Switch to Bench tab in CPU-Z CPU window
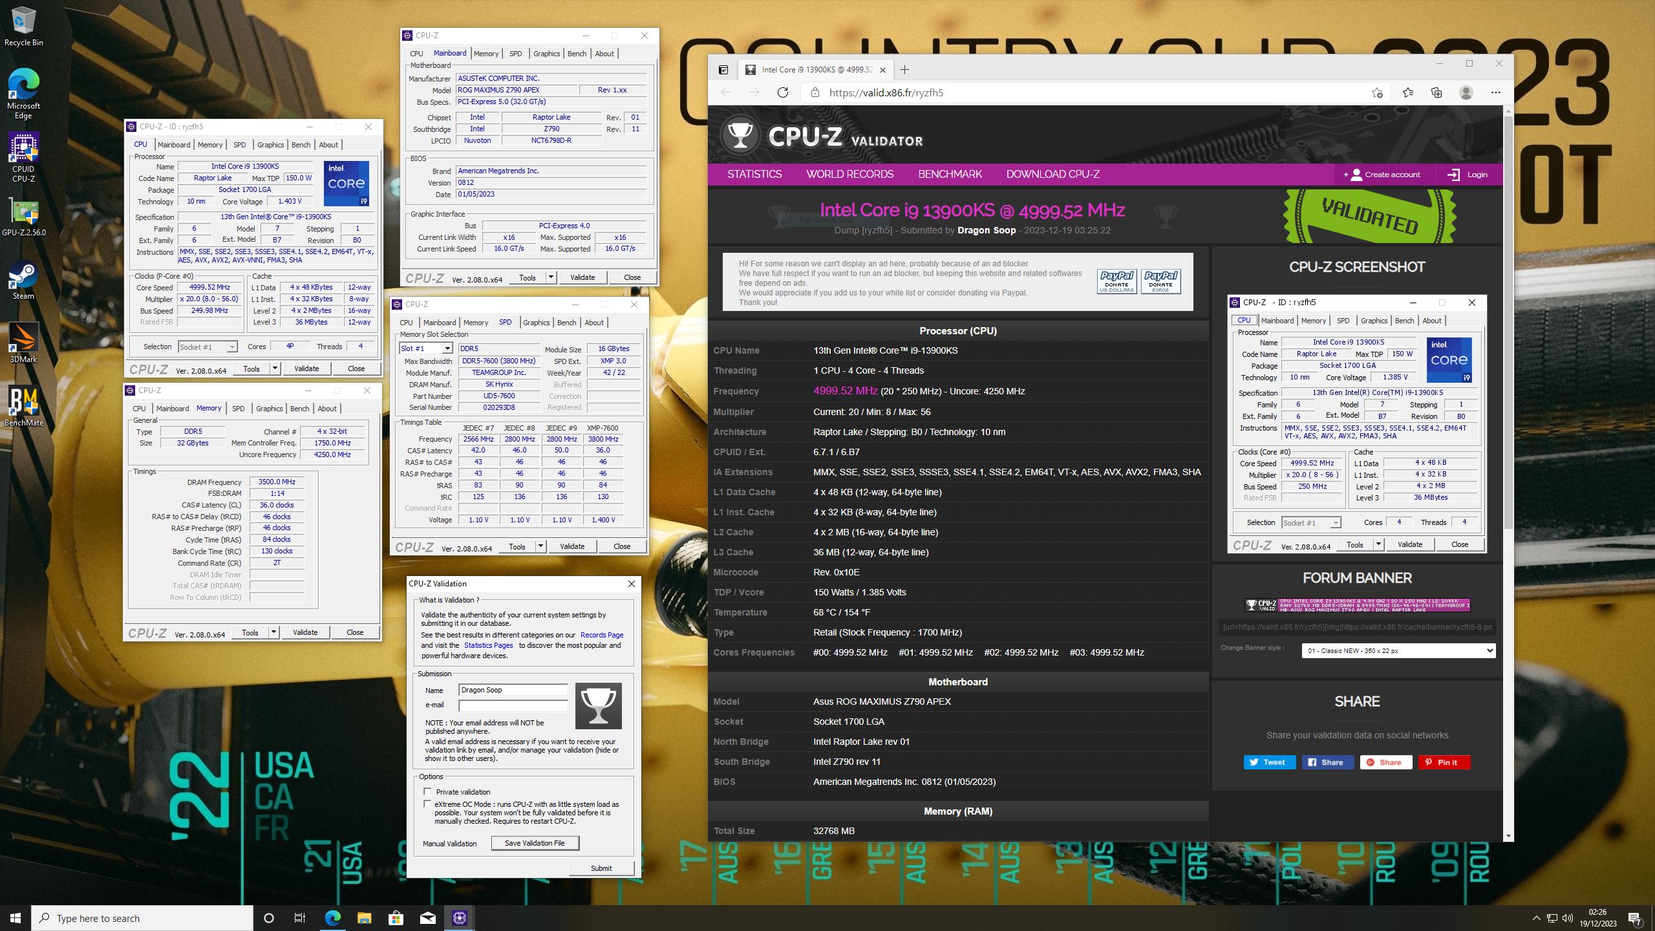Image resolution: width=1655 pixels, height=931 pixels. [x=301, y=145]
